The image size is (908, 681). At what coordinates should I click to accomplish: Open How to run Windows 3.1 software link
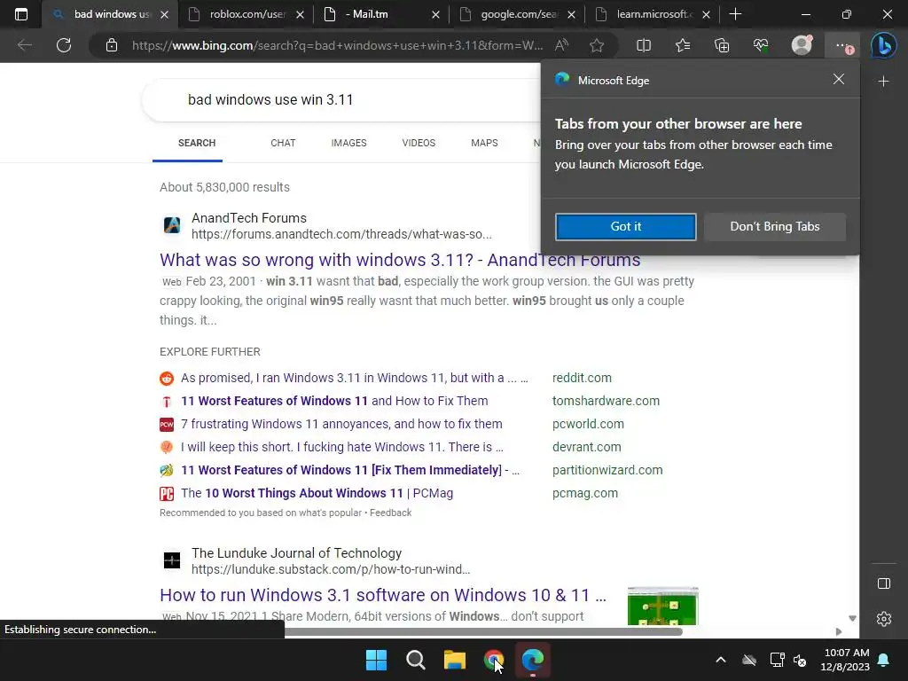[383, 595]
